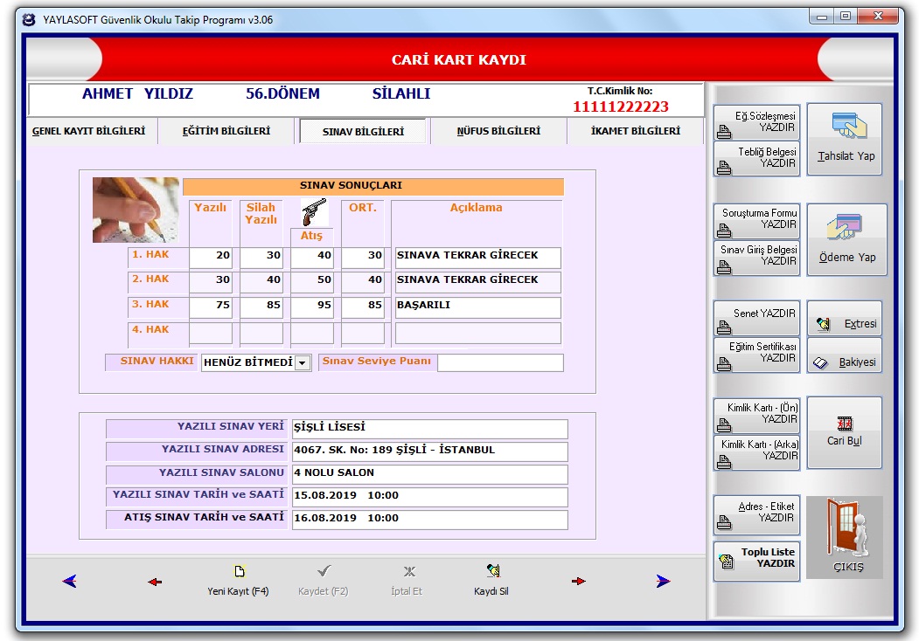Click 1. HAK Yazılı score field
This screenshot has height=641, width=919.
[x=211, y=257]
